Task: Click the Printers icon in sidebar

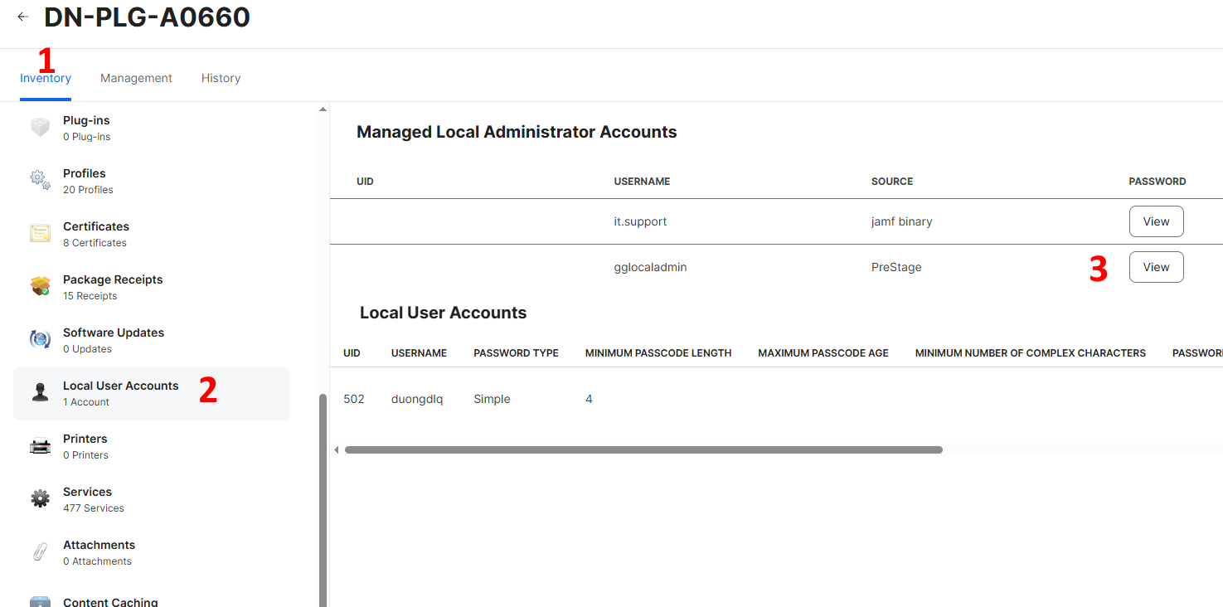Action: [x=40, y=446]
